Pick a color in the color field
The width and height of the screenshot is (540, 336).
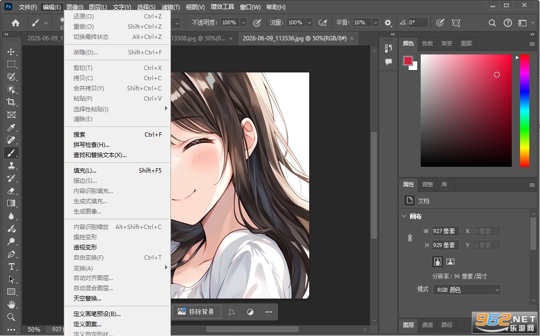point(466,110)
